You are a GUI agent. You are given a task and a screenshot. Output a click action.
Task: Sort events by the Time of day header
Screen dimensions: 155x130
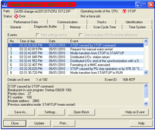pyautogui.click(x=32, y=41)
